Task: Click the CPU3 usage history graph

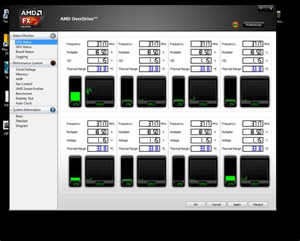Action: point(254,91)
